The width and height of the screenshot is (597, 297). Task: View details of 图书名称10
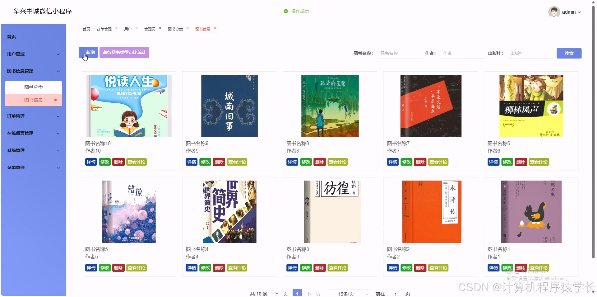pos(91,162)
